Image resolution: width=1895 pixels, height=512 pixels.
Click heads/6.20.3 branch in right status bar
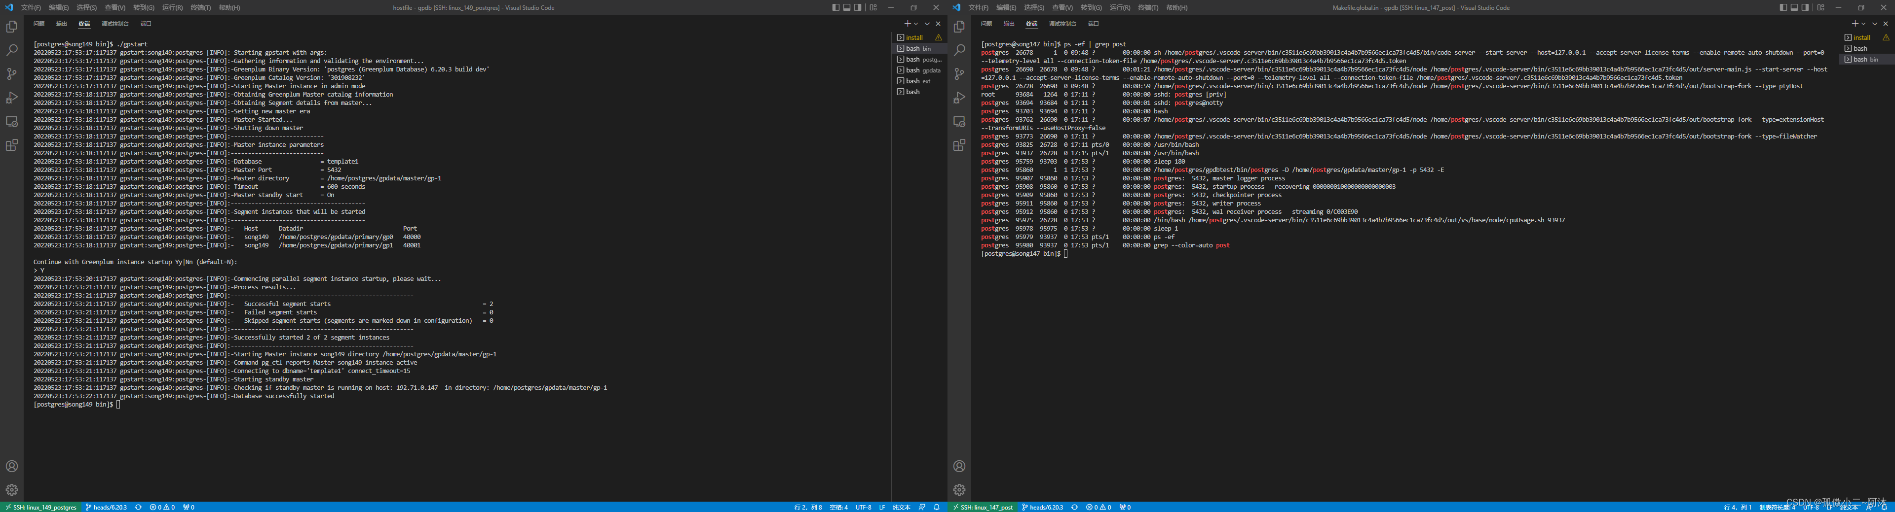click(1042, 507)
